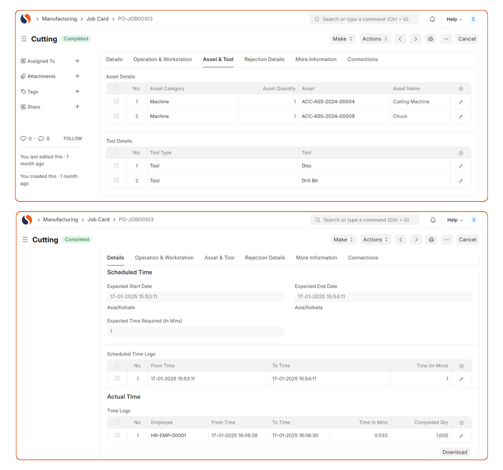Add an attachment using the Attachments plus icon
The width and height of the screenshot is (503, 470).
click(77, 76)
